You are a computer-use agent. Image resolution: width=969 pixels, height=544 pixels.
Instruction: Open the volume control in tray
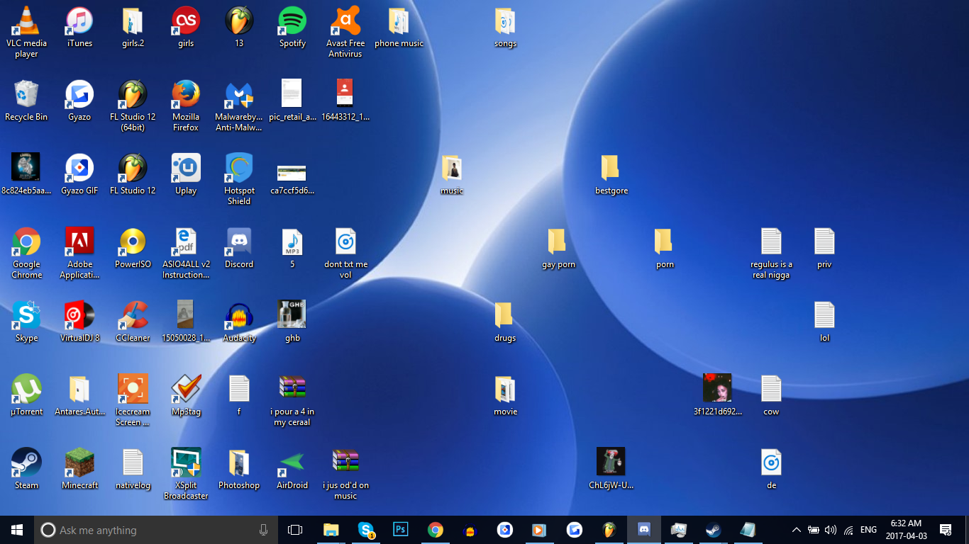click(x=831, y=530)
